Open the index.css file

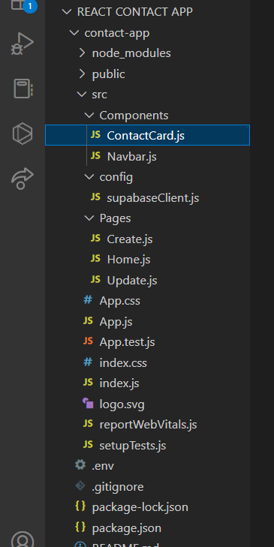(123, 363)
